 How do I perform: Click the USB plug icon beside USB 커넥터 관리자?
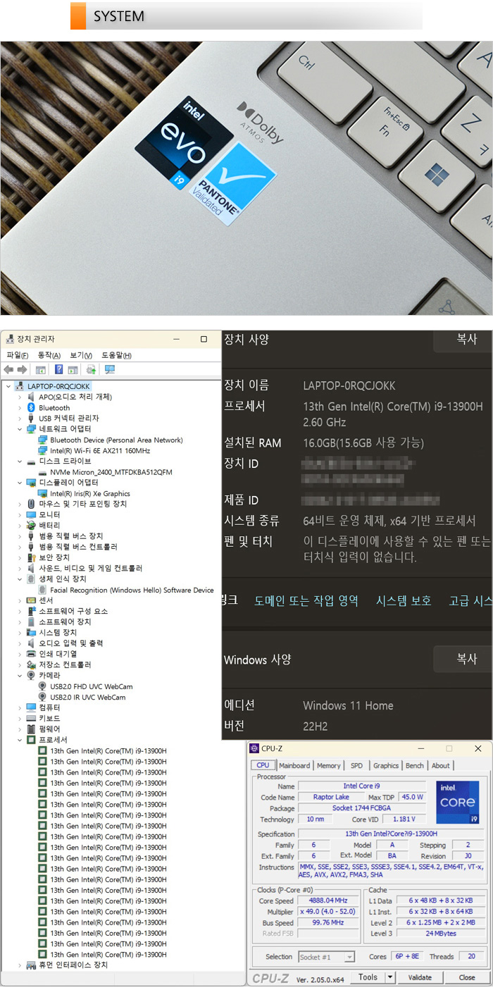[31, 418]
